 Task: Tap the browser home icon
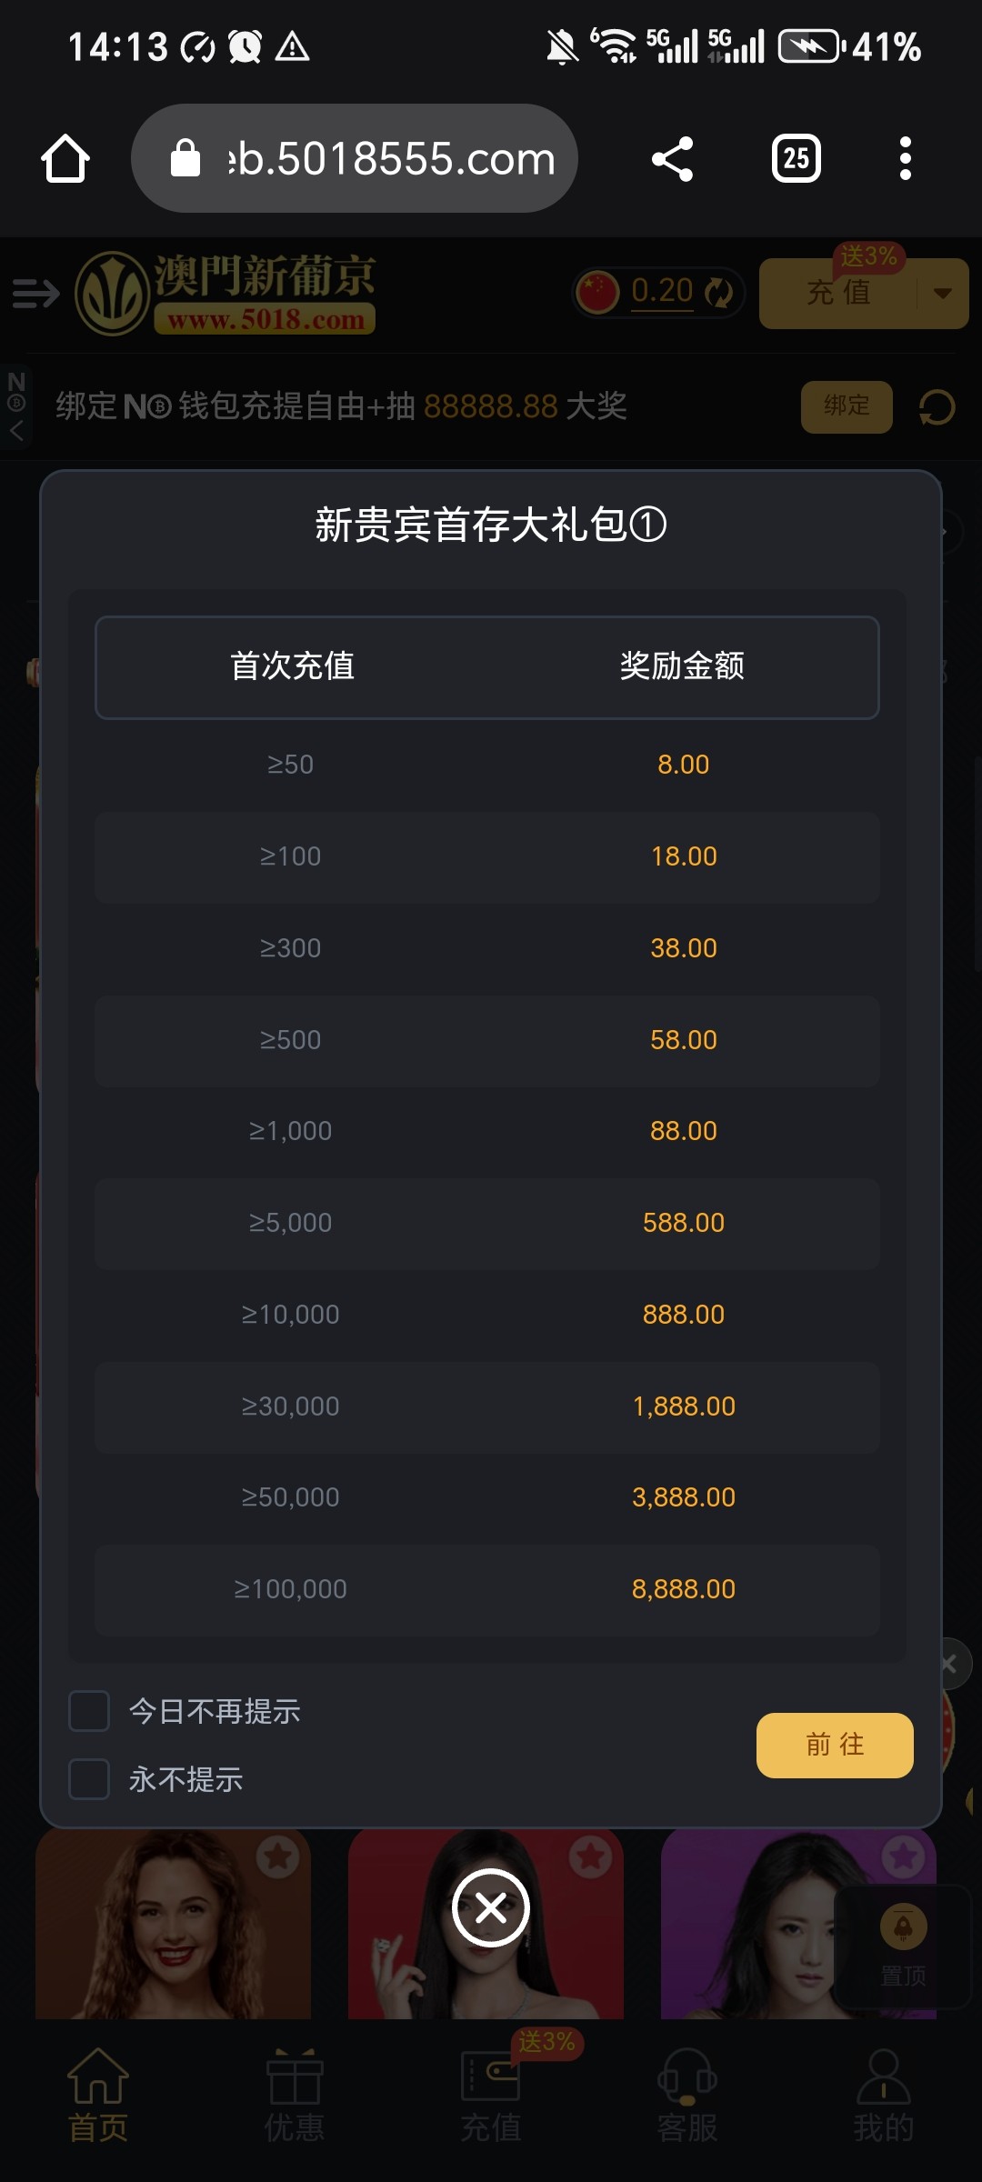65,159
